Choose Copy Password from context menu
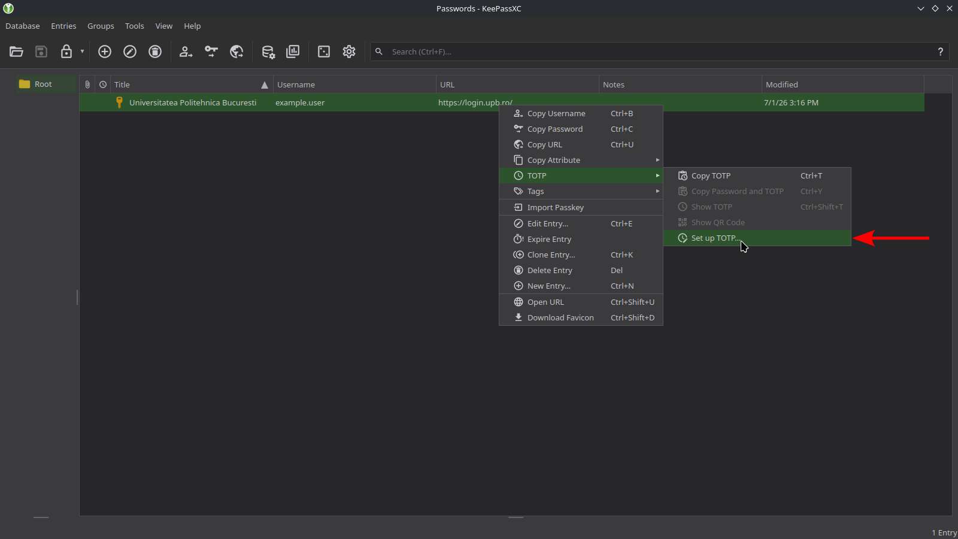The width and height of the screenshot is (958, 539). (x=581, y=129)
